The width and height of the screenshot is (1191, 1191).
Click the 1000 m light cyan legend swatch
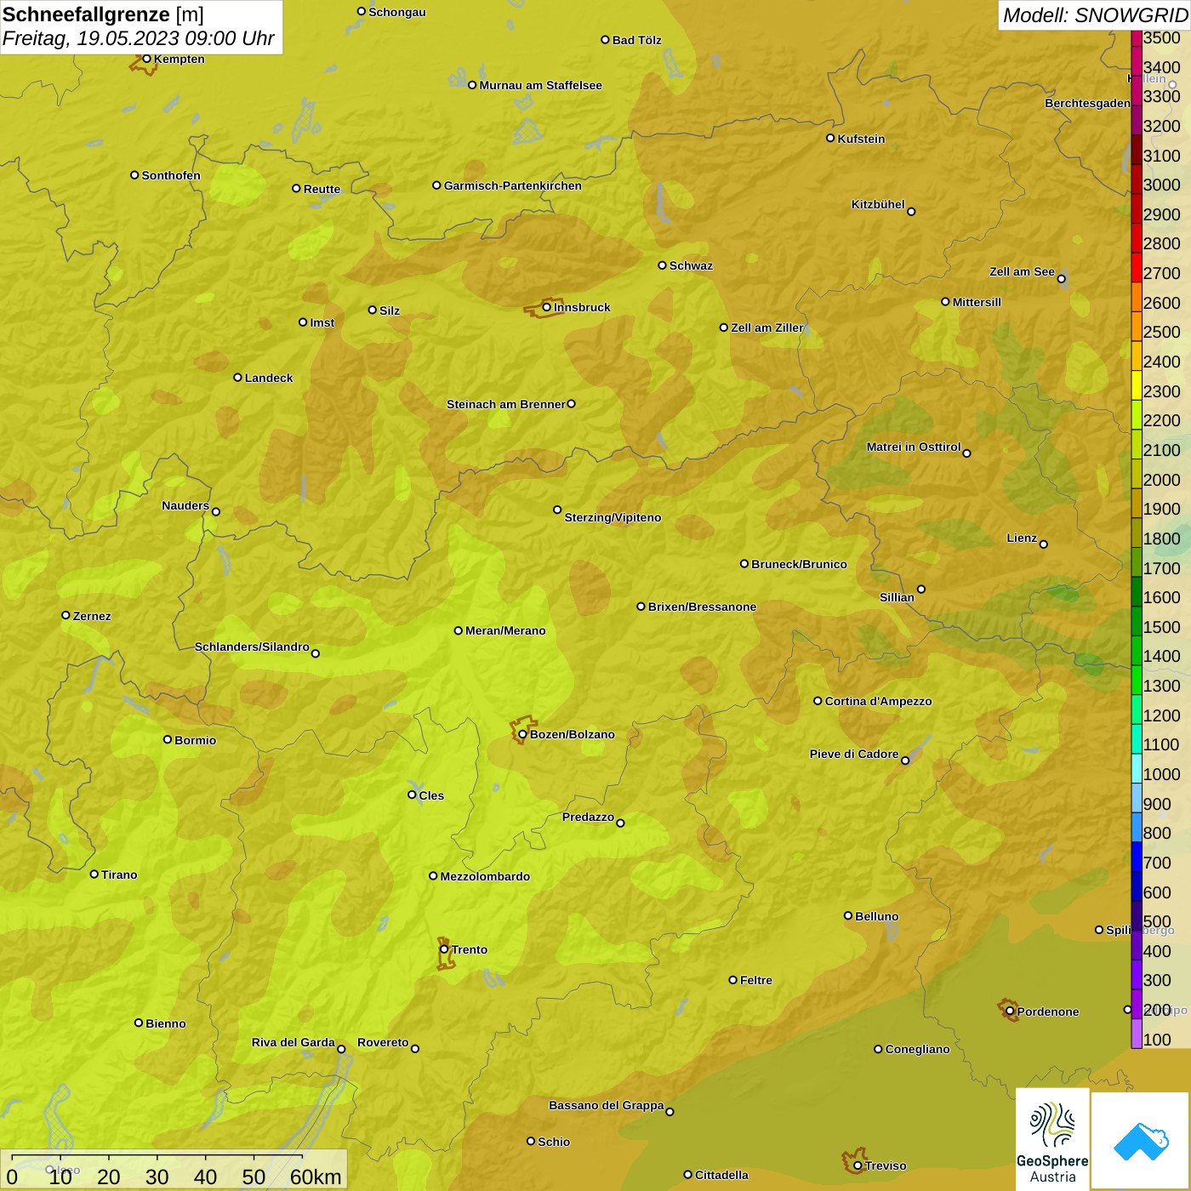tap(1136, 768)
